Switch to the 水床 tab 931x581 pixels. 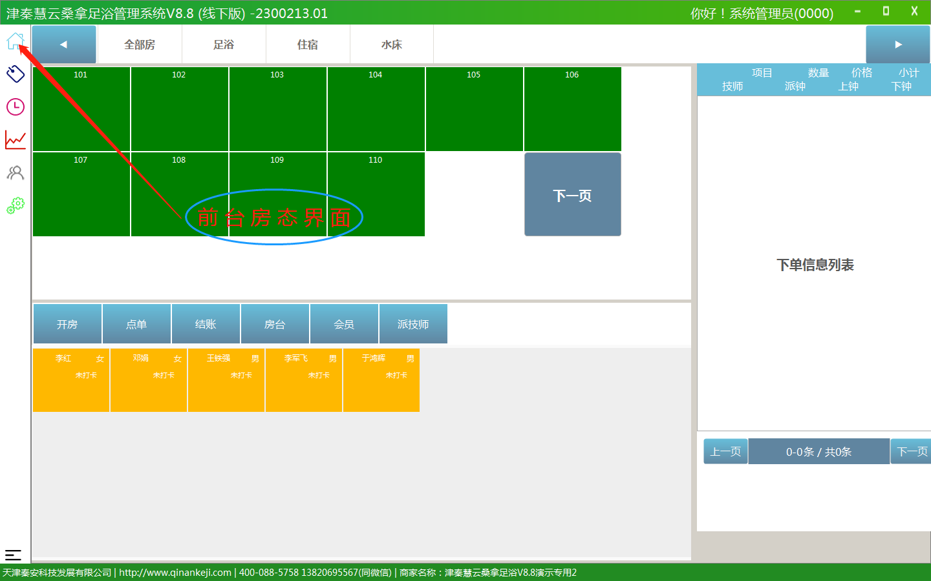coord(392,45)
